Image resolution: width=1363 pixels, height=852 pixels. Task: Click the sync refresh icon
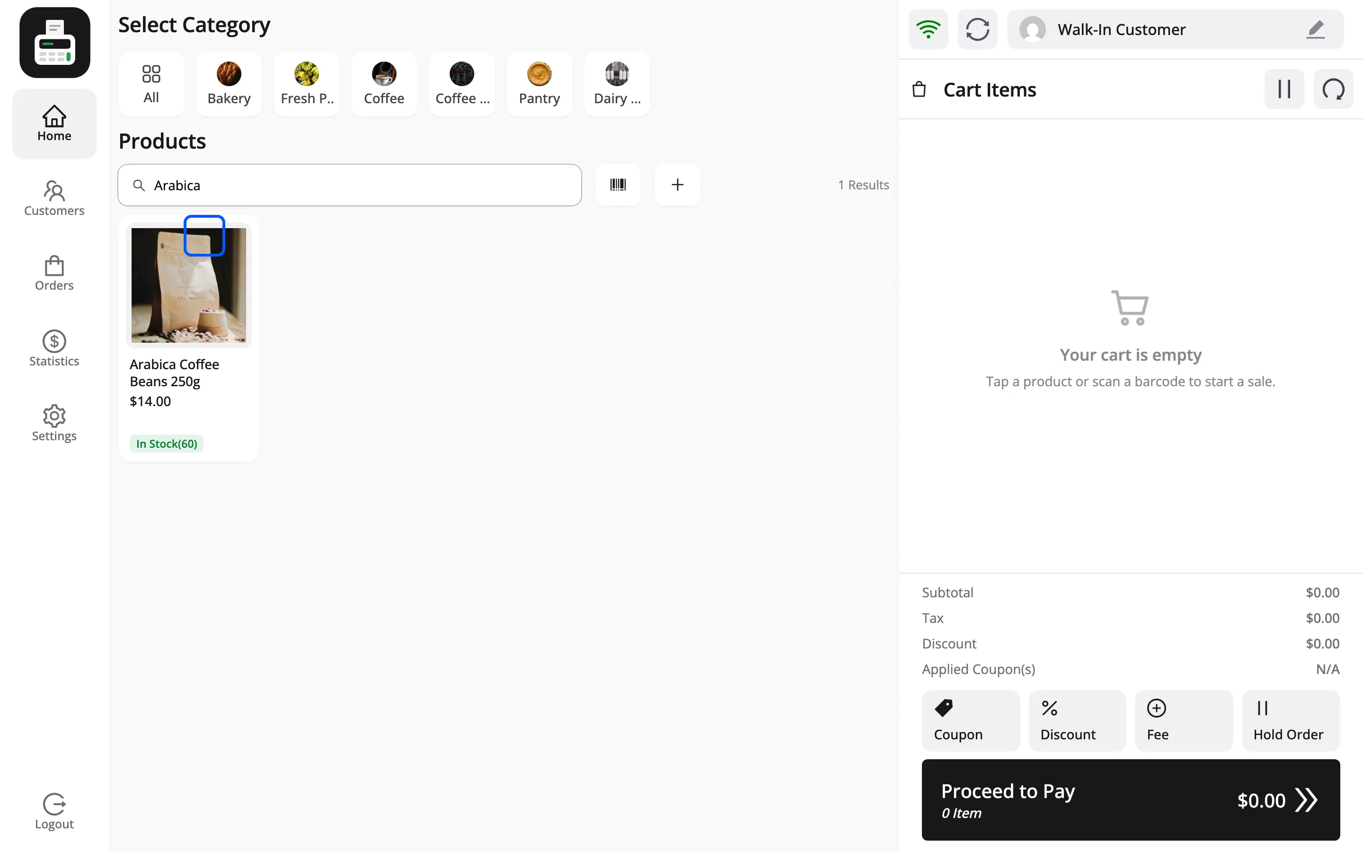(978, 29)
